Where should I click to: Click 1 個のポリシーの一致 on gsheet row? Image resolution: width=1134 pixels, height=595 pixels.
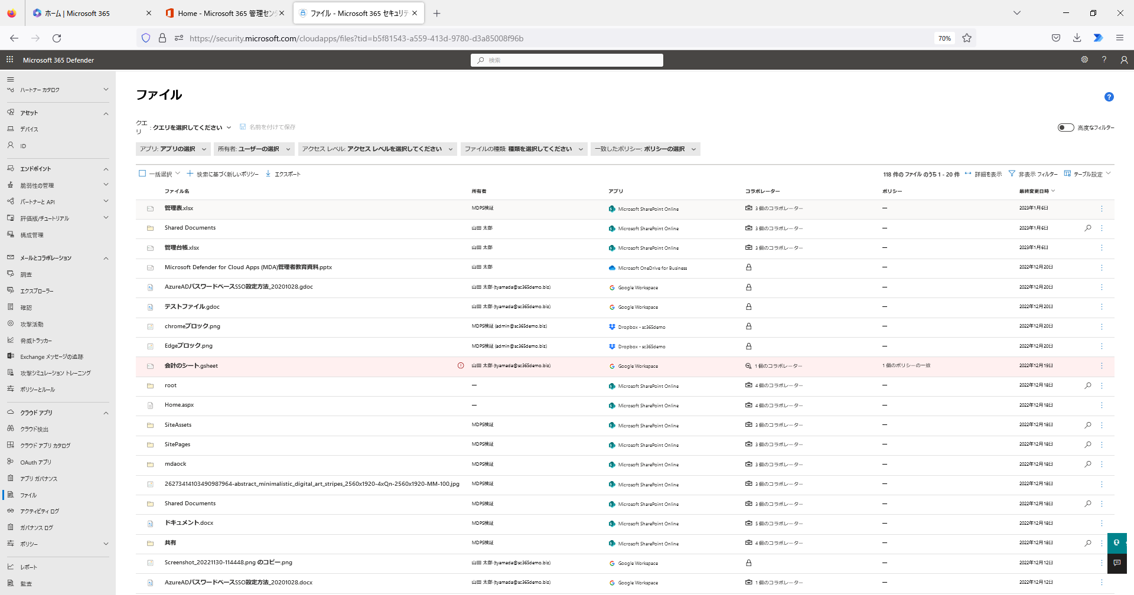coord(907,365)
